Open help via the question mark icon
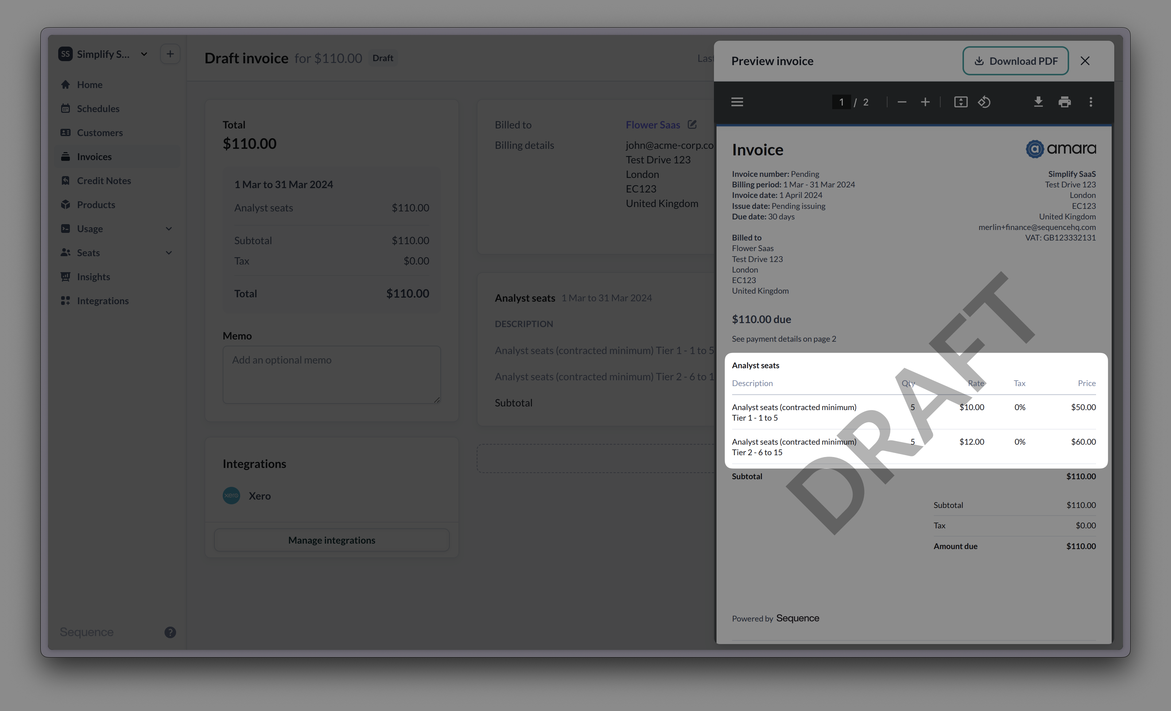This screenshot has width=1171, height=711. (x=170, y=632)
